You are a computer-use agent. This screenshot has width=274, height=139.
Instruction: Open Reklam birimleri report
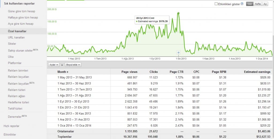[x=18, y=71]
